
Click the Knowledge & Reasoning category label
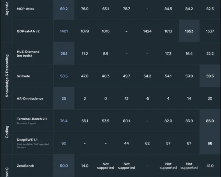click(x=7, y=76)
